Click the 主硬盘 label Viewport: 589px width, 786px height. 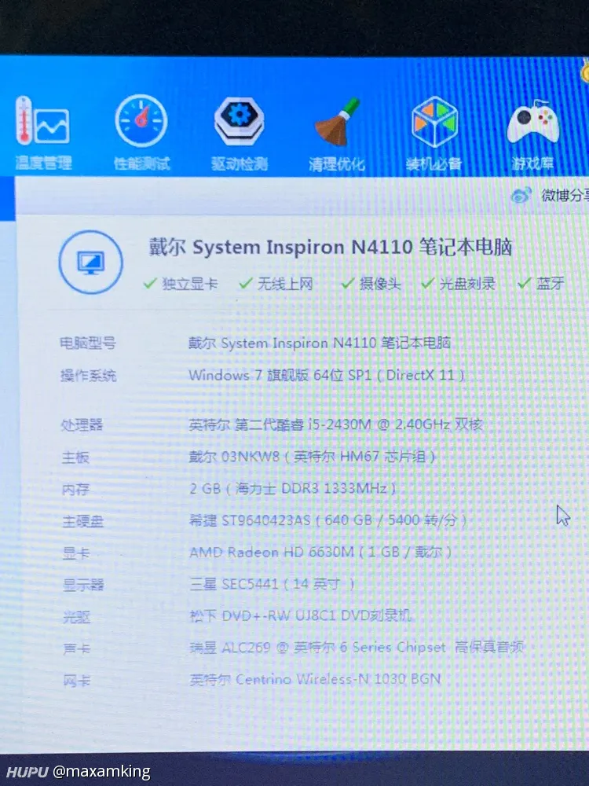(x=82, y=521)
